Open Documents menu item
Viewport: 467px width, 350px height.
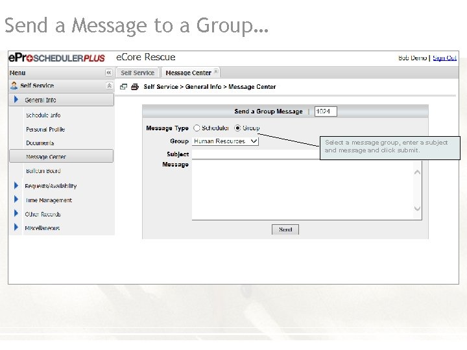point(40,143)
